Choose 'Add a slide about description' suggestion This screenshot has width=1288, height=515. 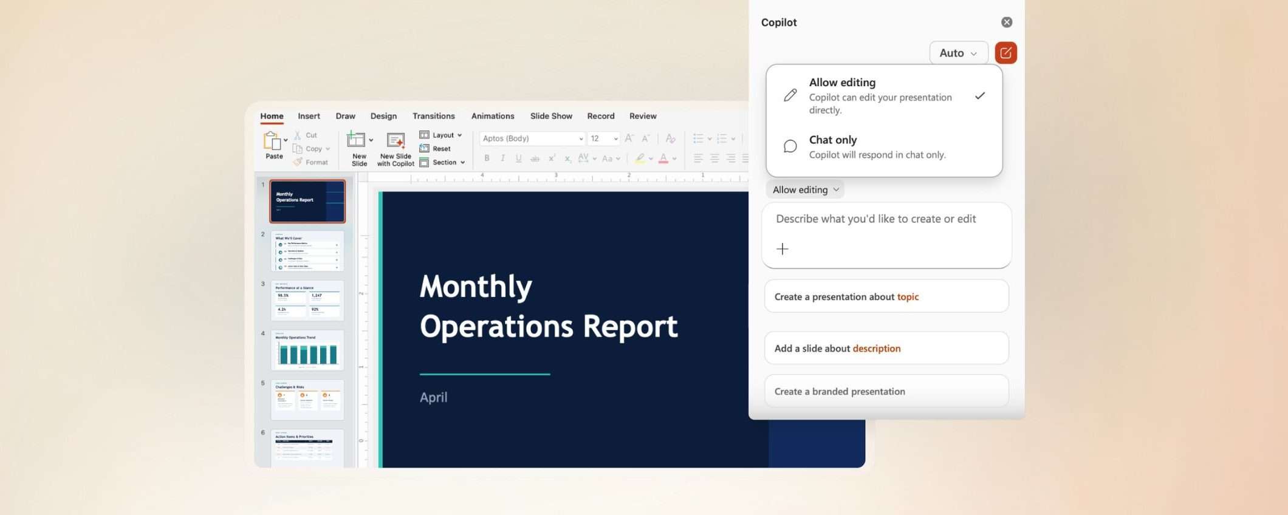tap(886, 348)
